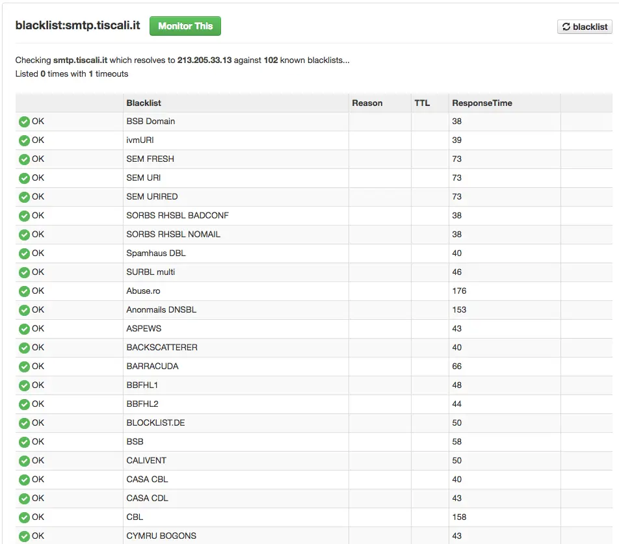Click the SEM FRESH blacklist name

click(150, 159)
